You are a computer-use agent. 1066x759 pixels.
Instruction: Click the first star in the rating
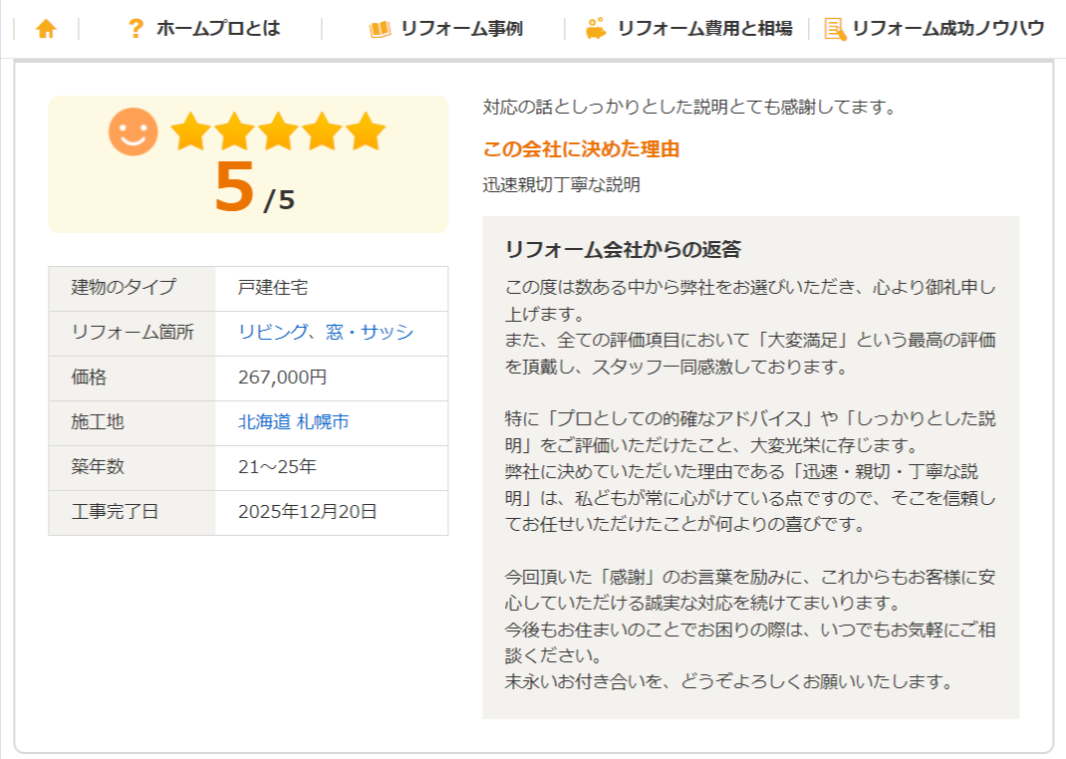(189, 132)
